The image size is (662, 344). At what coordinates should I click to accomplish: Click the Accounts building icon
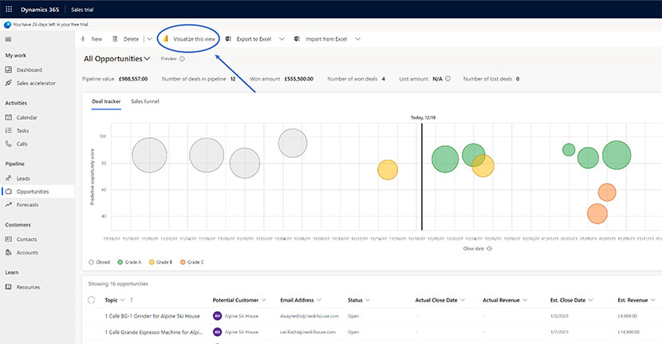coord(9,252)
